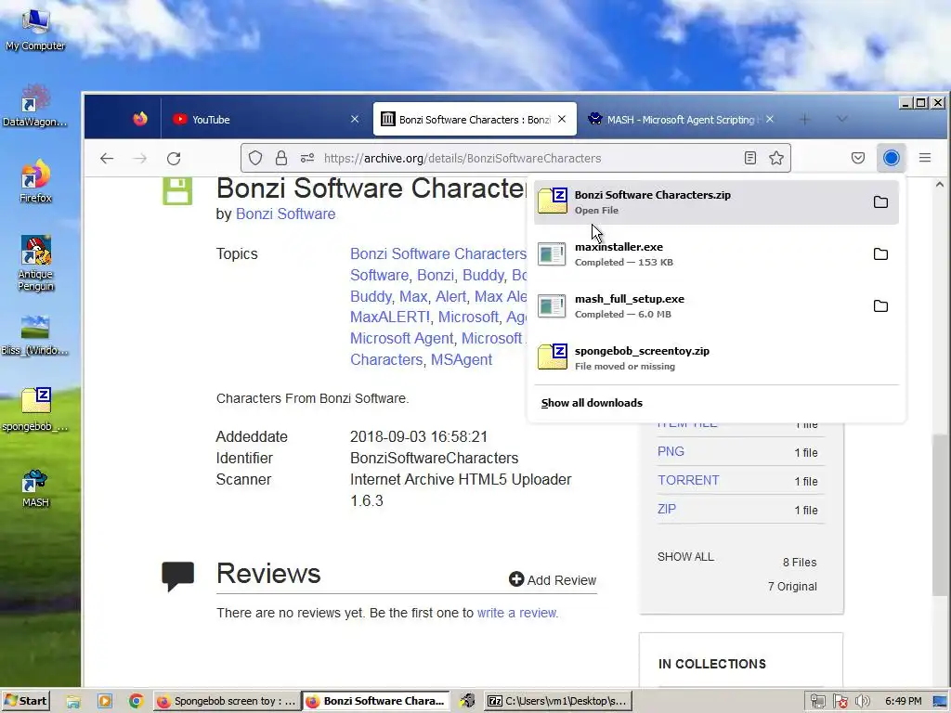Click the floppy disk software item icon

coord(177,191)
